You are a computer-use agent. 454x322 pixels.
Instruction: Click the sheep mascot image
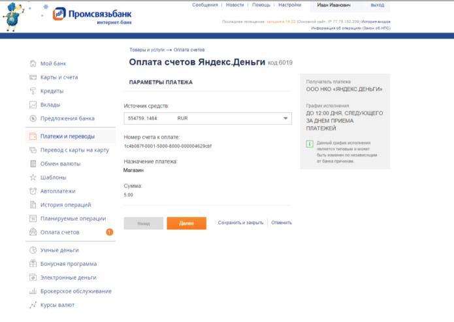(x=14, y=17)
